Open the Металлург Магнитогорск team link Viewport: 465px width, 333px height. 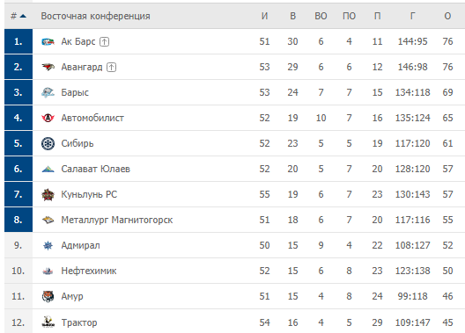coord(117,220)
